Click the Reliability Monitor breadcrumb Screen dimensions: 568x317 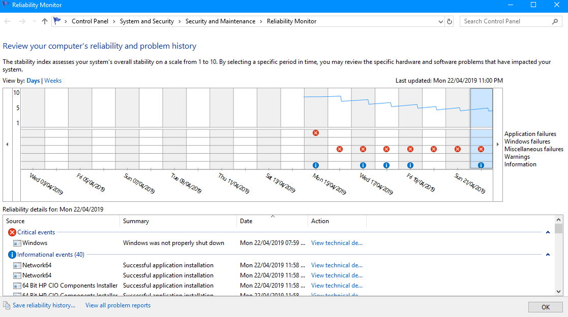coord(291,21)
